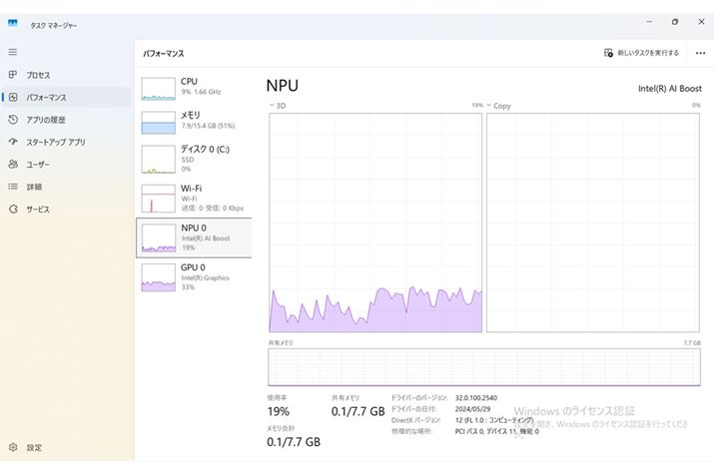Click the パフォーマンス page heading
Screen dimensions: 714x476
[x=164, y=53]
